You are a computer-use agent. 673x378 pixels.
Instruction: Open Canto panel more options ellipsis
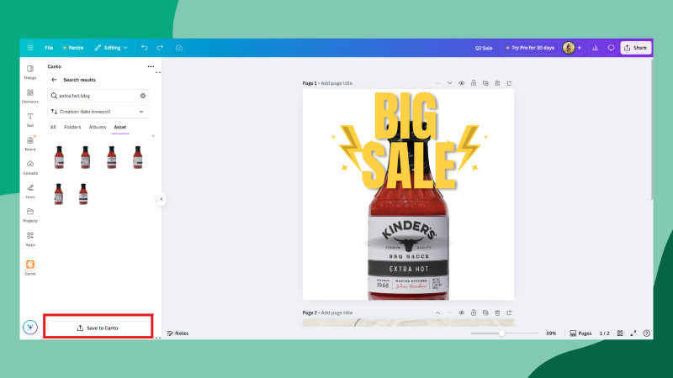[x=151, y=66]
